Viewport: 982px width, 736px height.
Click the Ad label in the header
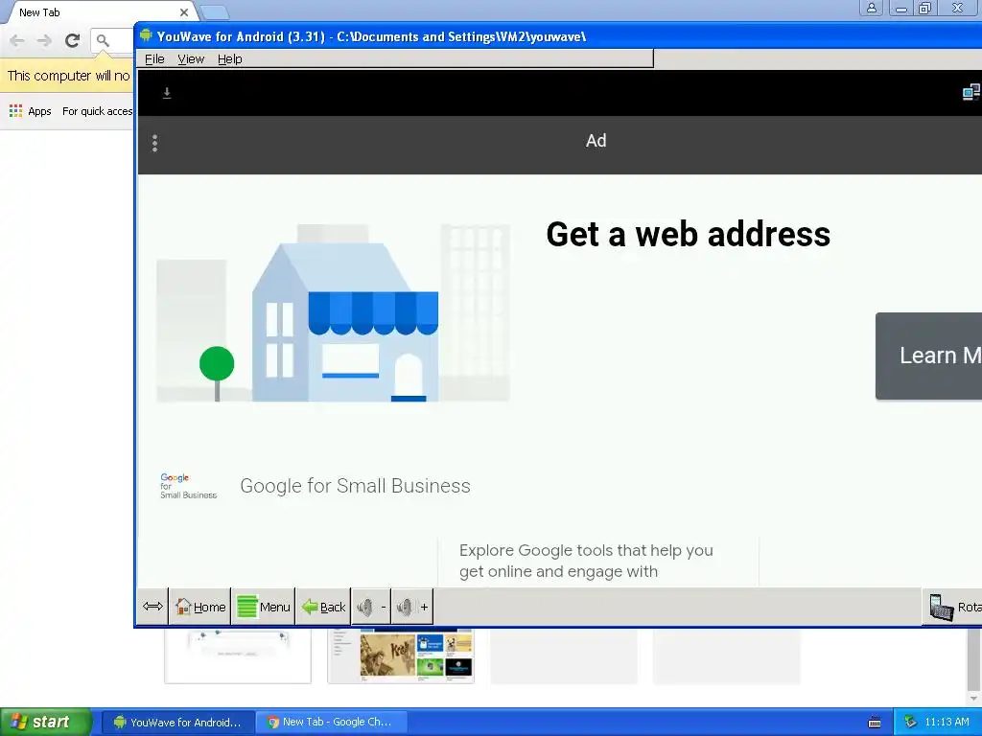click(x=596, y=140)
